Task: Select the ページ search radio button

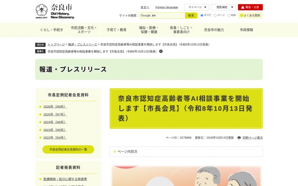Action: coord(215,15)
